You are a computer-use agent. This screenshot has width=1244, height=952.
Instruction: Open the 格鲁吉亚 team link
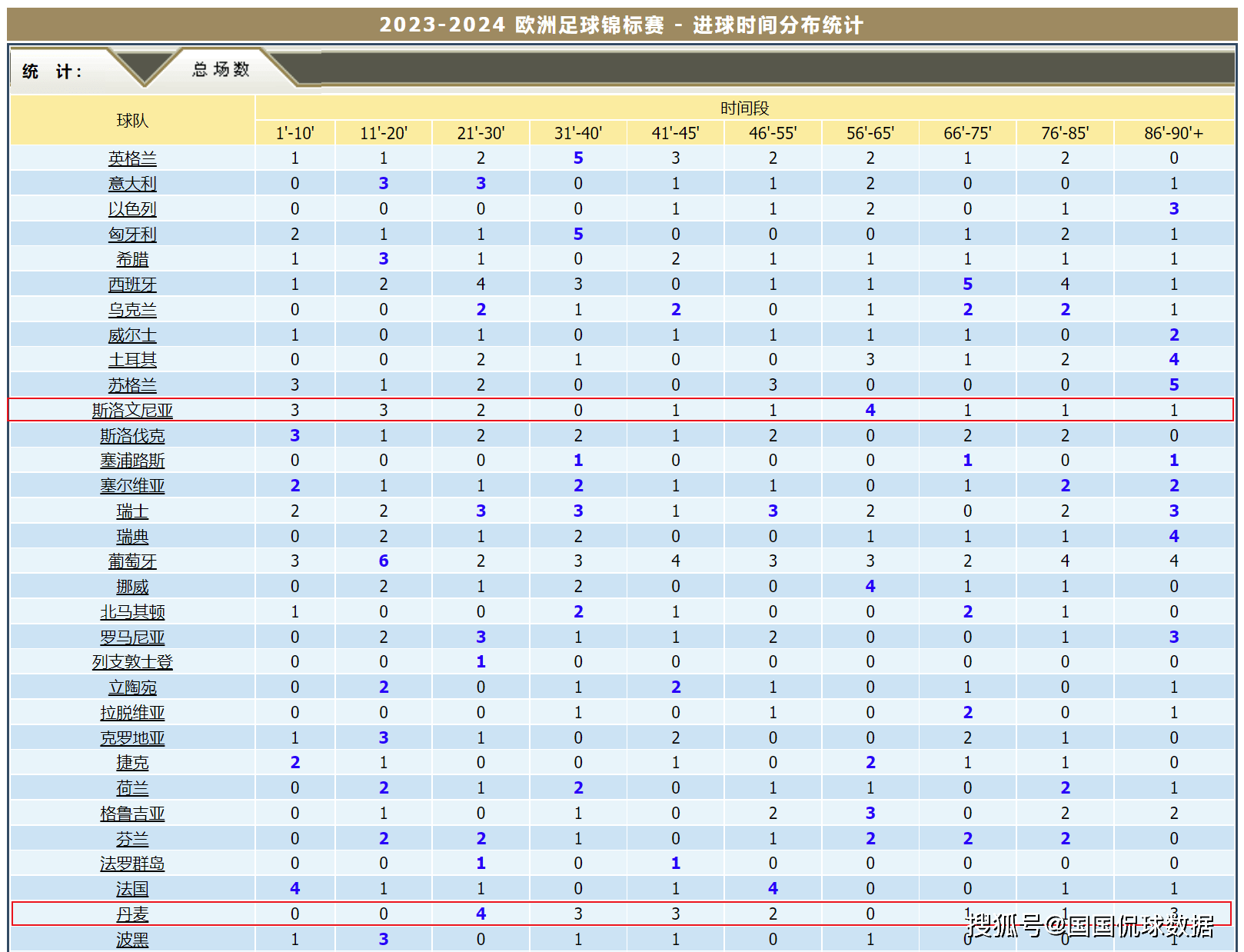coord(132,814)
